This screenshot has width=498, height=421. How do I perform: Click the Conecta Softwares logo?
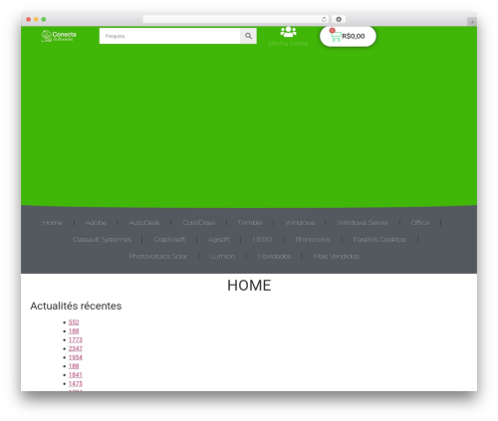[59, 36]
